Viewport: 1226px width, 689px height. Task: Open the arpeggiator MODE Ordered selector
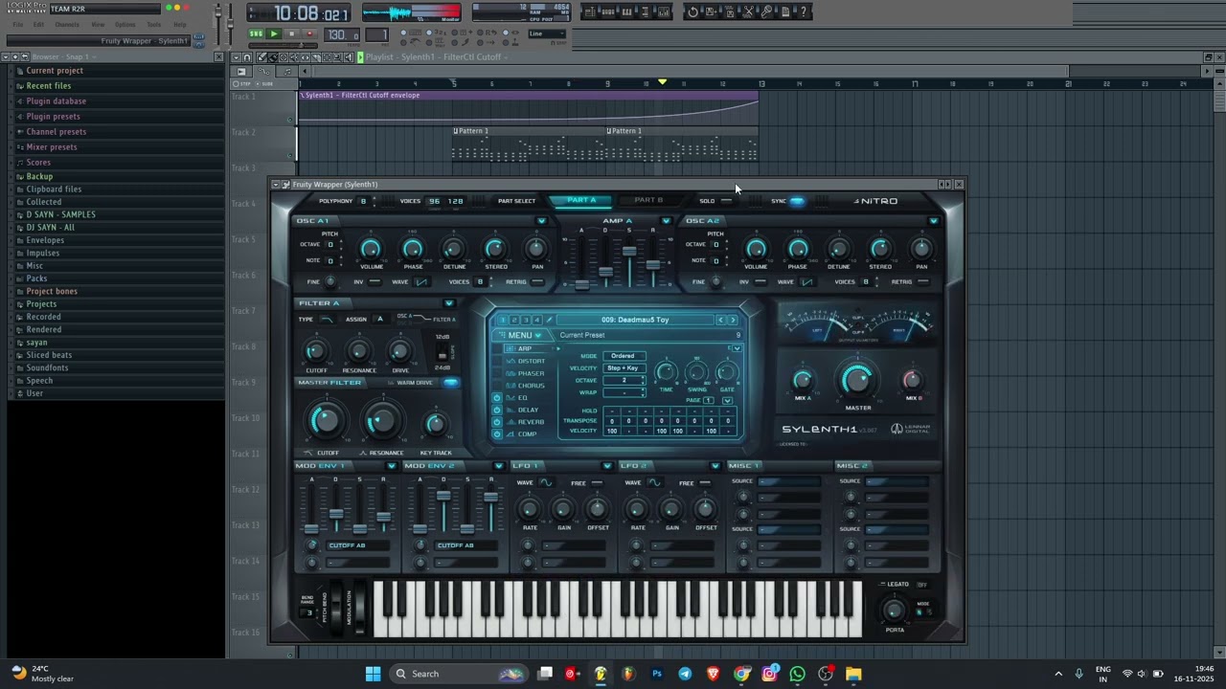(623, 356)
